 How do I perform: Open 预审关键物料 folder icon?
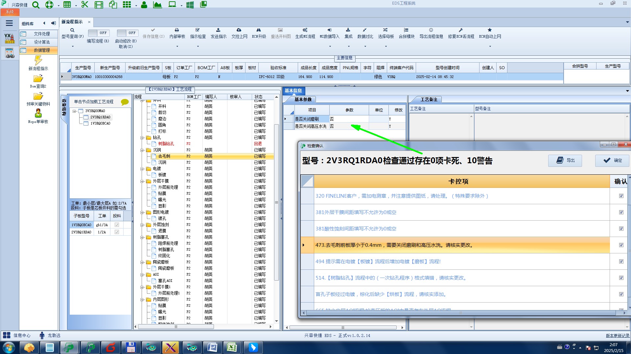(38, 96)
